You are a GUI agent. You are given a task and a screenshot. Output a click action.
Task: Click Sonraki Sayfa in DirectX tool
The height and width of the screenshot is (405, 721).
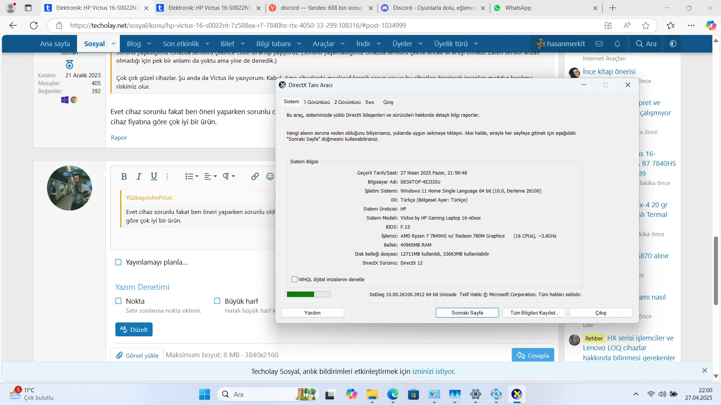(467, 313)
